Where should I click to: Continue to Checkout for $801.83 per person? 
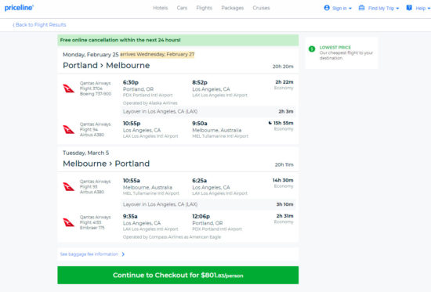tap(178, 275)
